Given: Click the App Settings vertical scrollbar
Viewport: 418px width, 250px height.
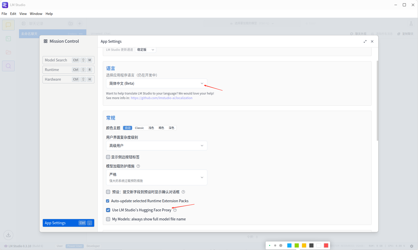Looking at the screenshot, I should (x=377, y=101).
